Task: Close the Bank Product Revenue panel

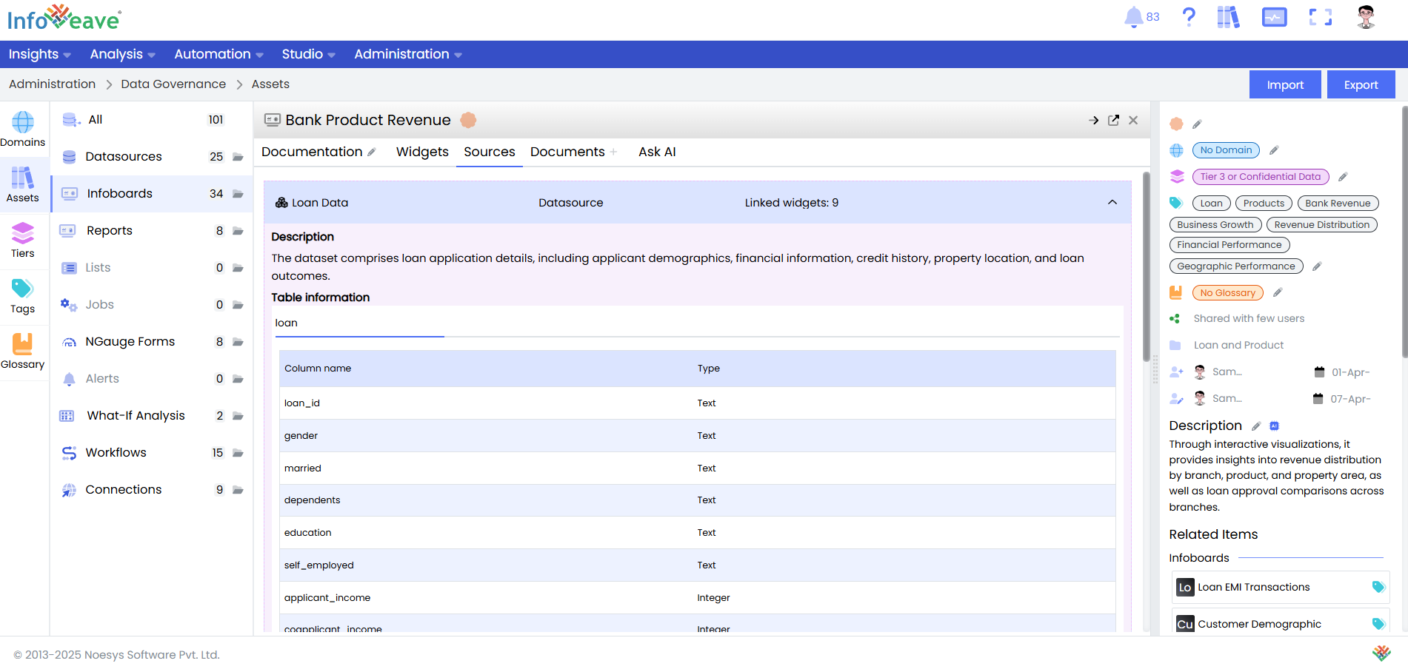Action: pos(1133,120)
